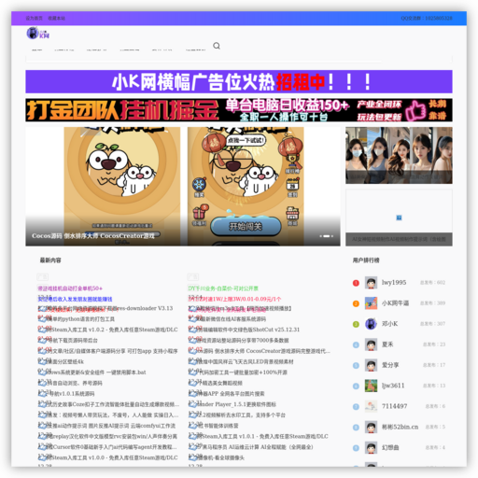The image size is (478, 478).
Task: Open user profile 爱分享
Action: tap(390, 365)
